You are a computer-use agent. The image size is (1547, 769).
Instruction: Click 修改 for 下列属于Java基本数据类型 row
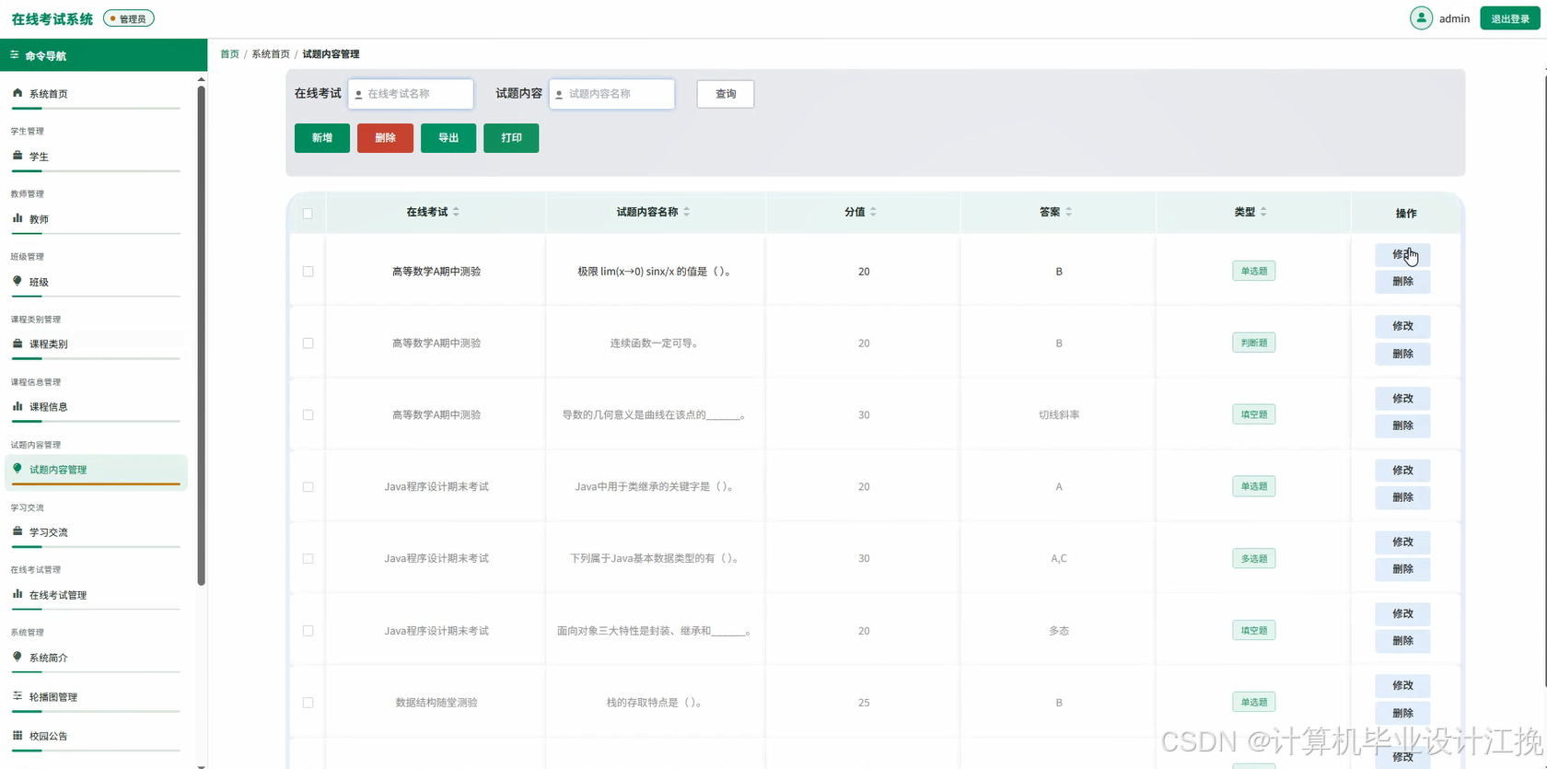pyautogui.click(x=1402, y=542)
